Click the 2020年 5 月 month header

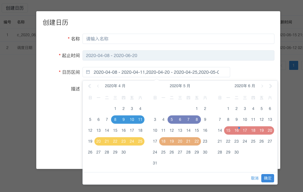click(x=180, y=86)
